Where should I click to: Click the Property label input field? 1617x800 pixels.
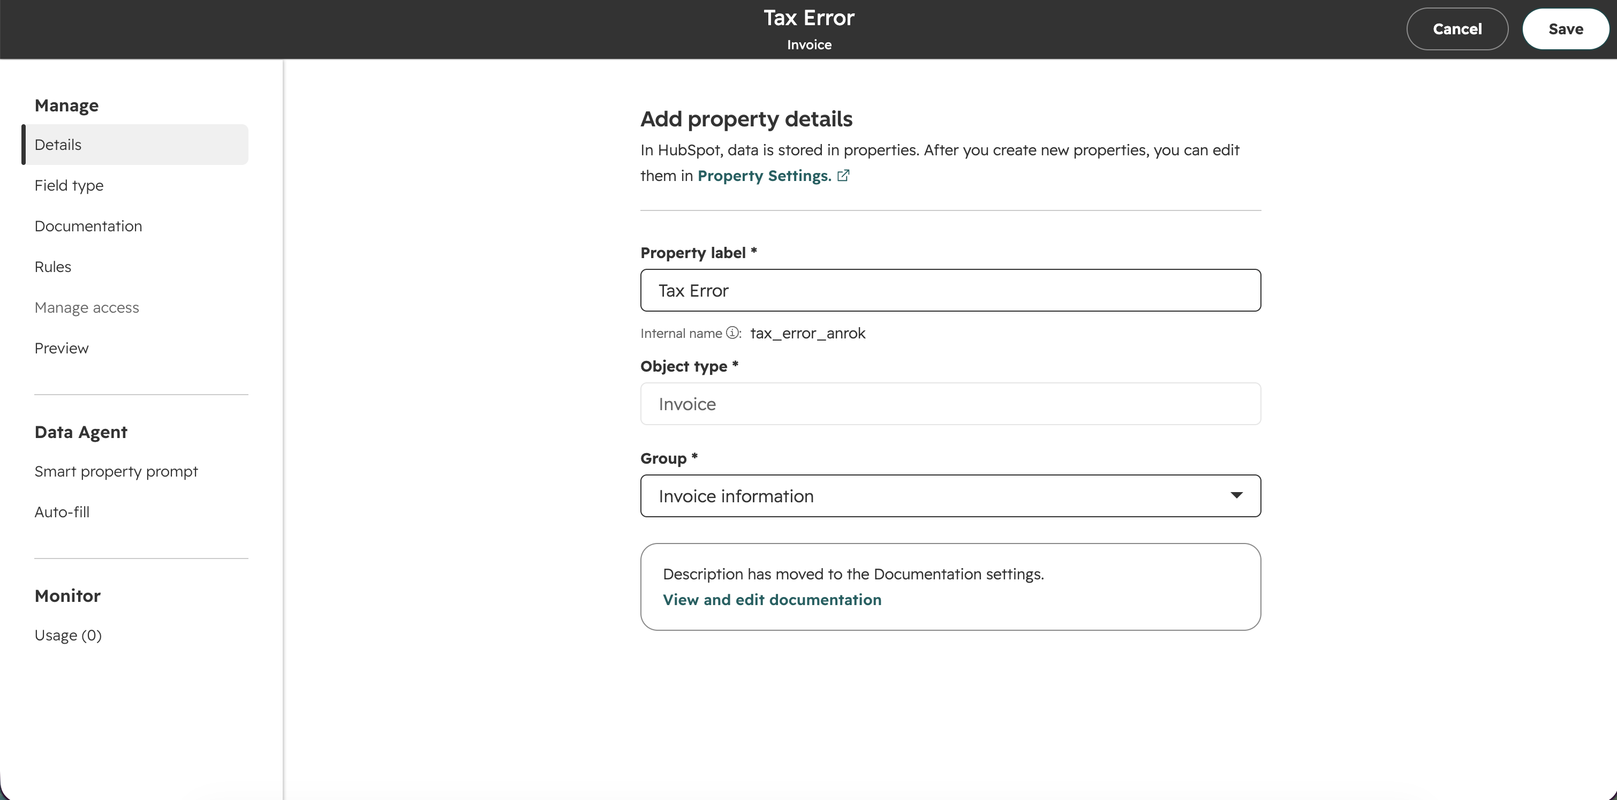[x=950, y=290]
